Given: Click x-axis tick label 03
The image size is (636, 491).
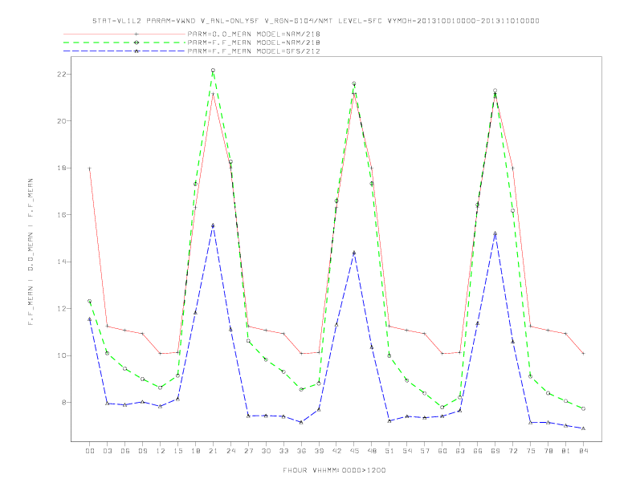Looking at the screenshot, I should click(107, 451).
